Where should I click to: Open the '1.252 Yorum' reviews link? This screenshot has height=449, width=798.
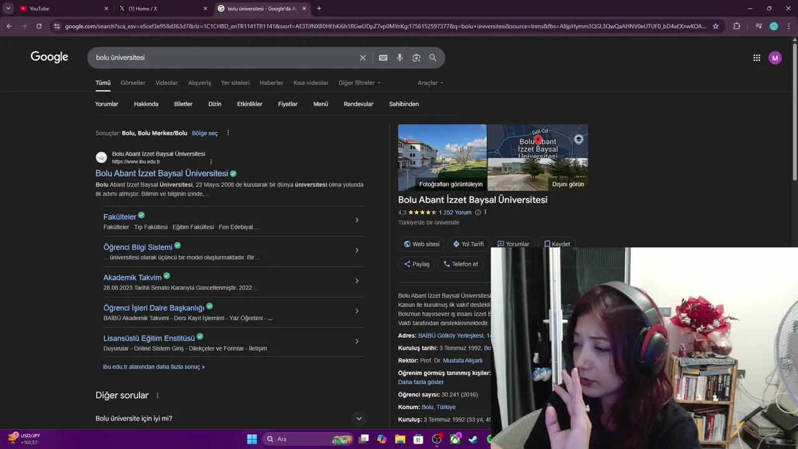tap(455, 212)
